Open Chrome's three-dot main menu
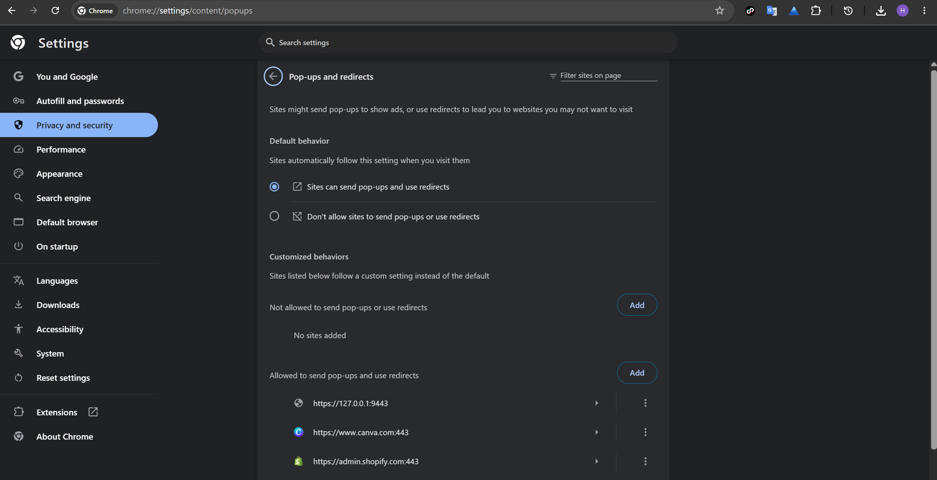This screenshot has height=480, width=937. [924, 11]
